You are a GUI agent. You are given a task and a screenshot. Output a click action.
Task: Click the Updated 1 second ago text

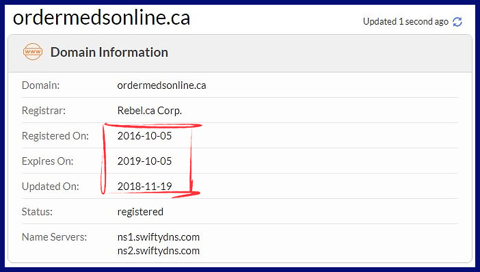405,22
